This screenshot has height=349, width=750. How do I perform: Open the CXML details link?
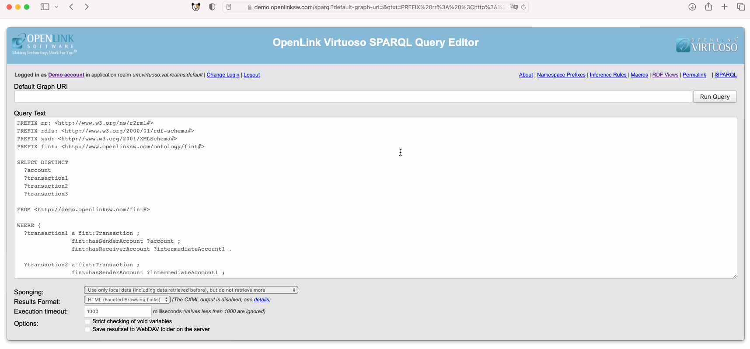point(261,300)
